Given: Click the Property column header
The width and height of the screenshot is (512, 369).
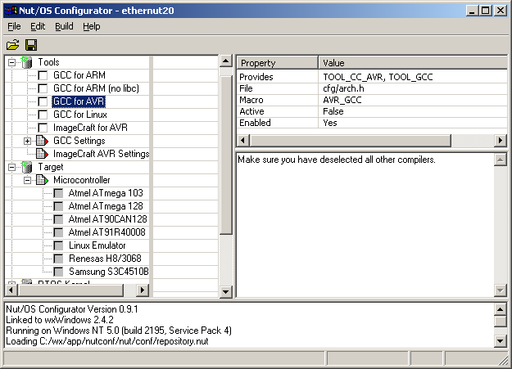Looking at the screenshot, I should pos(277,63).
